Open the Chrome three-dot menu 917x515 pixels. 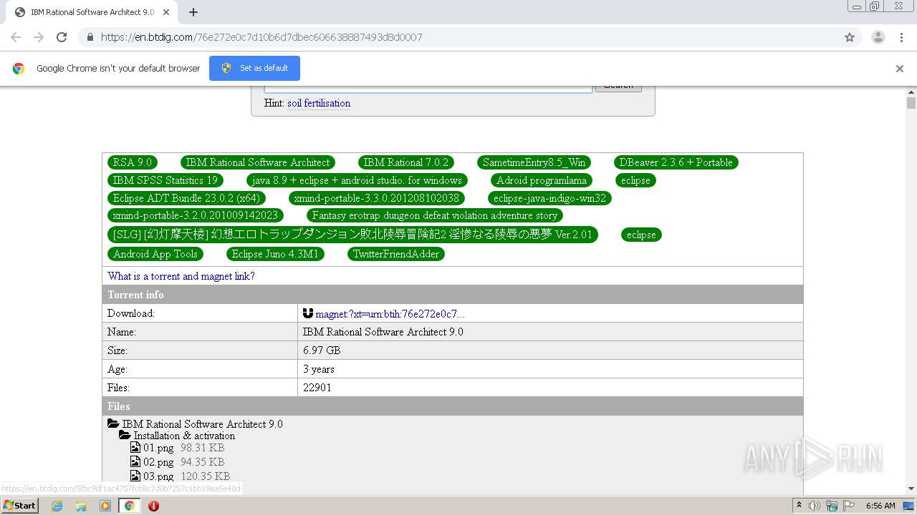point(901,37)
